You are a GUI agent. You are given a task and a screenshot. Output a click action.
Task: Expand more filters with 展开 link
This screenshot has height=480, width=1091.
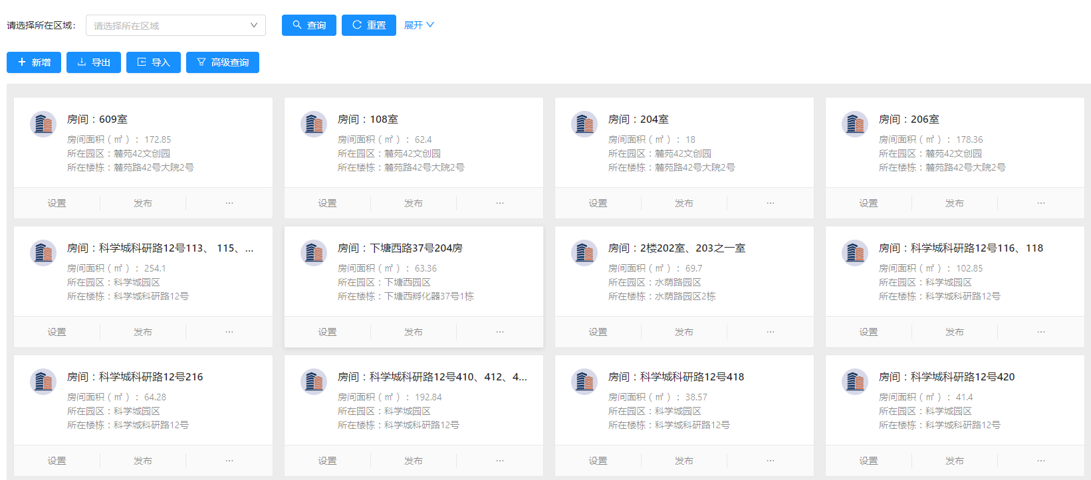[419, 25]
